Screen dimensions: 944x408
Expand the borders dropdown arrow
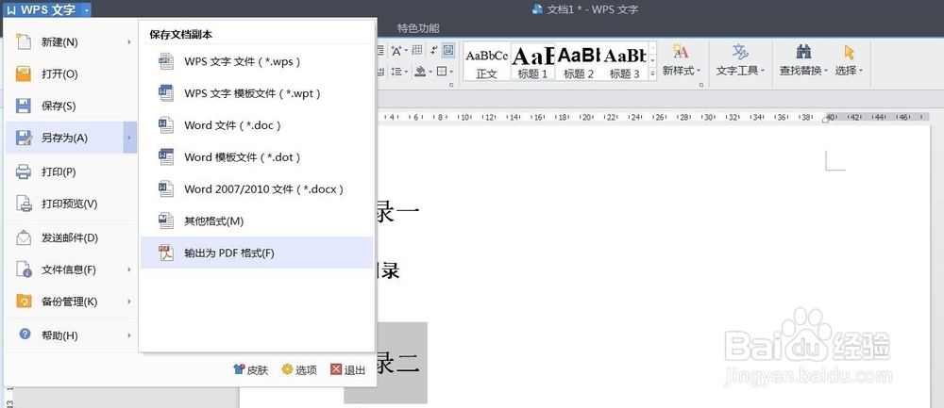click(x=451, y=72)
